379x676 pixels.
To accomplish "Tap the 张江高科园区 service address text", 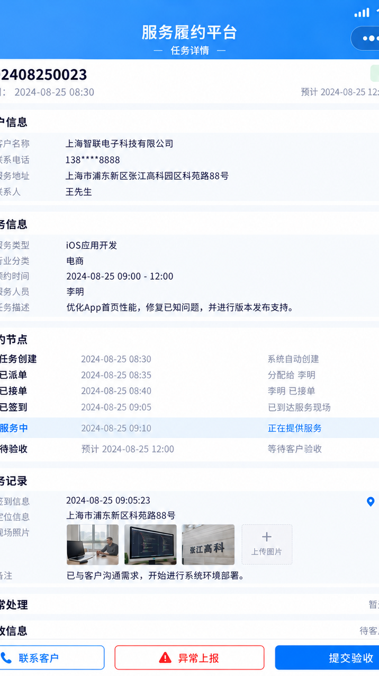I will click(x=147, y=176).
